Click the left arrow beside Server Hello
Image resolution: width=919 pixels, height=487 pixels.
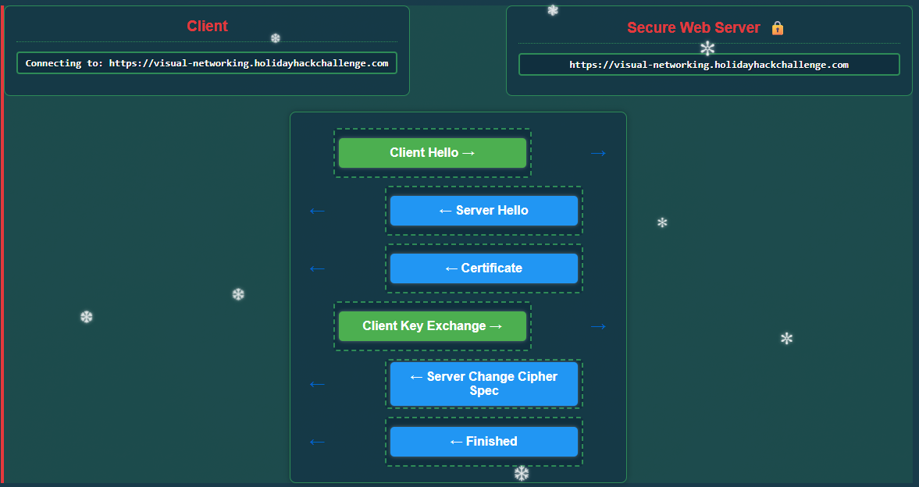click(317, 211)
